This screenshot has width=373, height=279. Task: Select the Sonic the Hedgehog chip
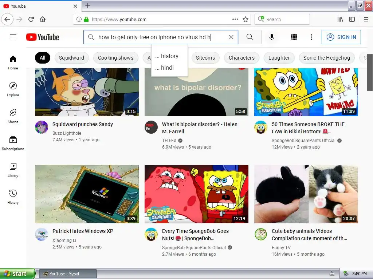pos(327,58)
